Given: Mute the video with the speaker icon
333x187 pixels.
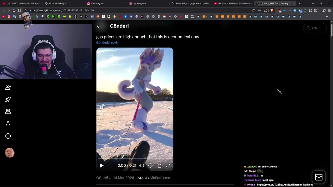Looking at the screenshot, I should [x=142, y=165].
